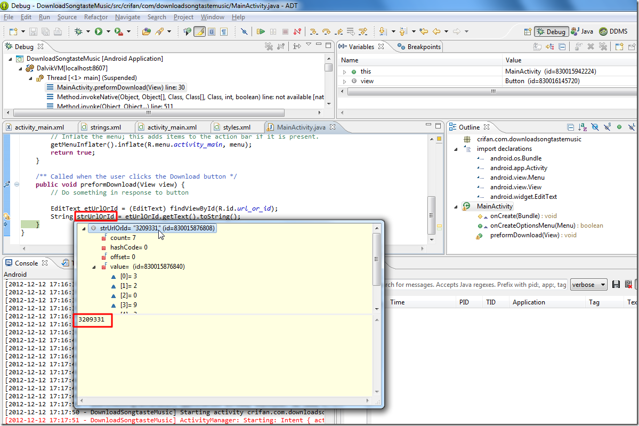
Task: Toggle Hide Static Members in Outline
Action: tap(607, 127)
